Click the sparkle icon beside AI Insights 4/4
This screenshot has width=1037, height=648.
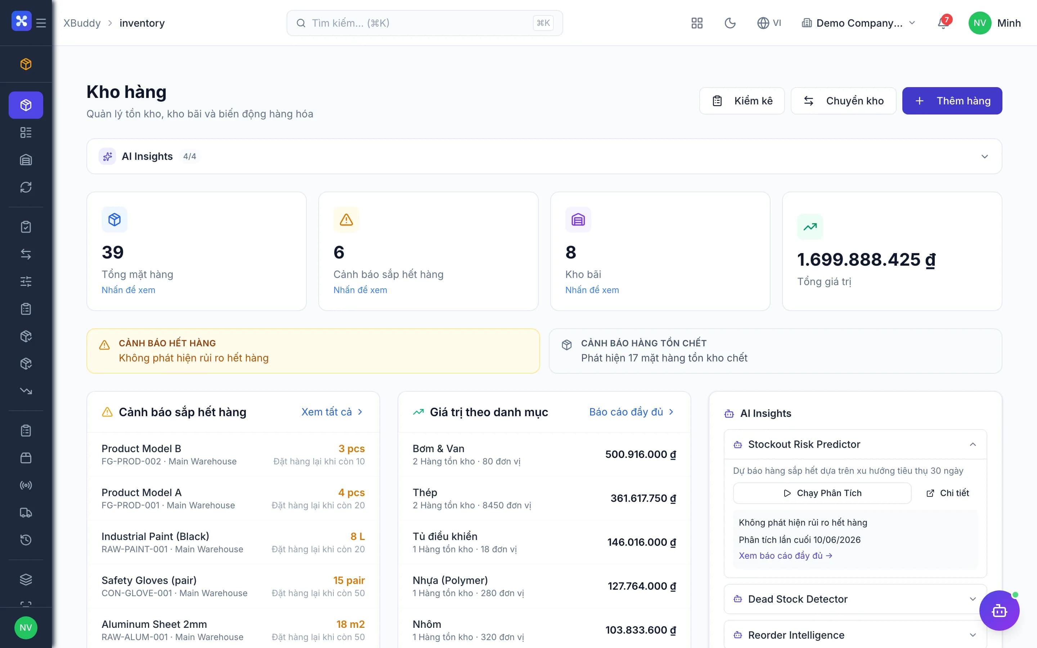coord(107,157)
